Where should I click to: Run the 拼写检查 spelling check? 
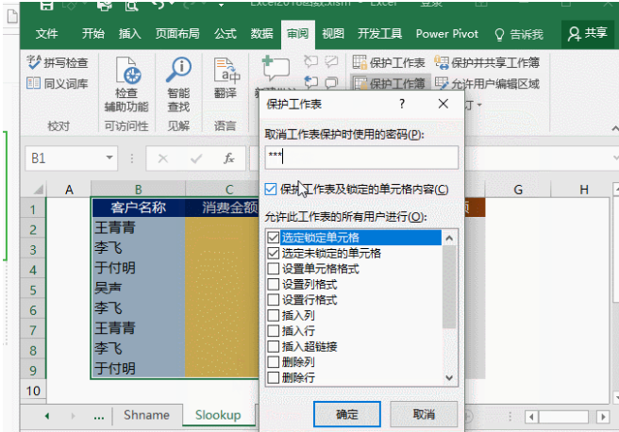pyautogui.click(x=58, y=62)
